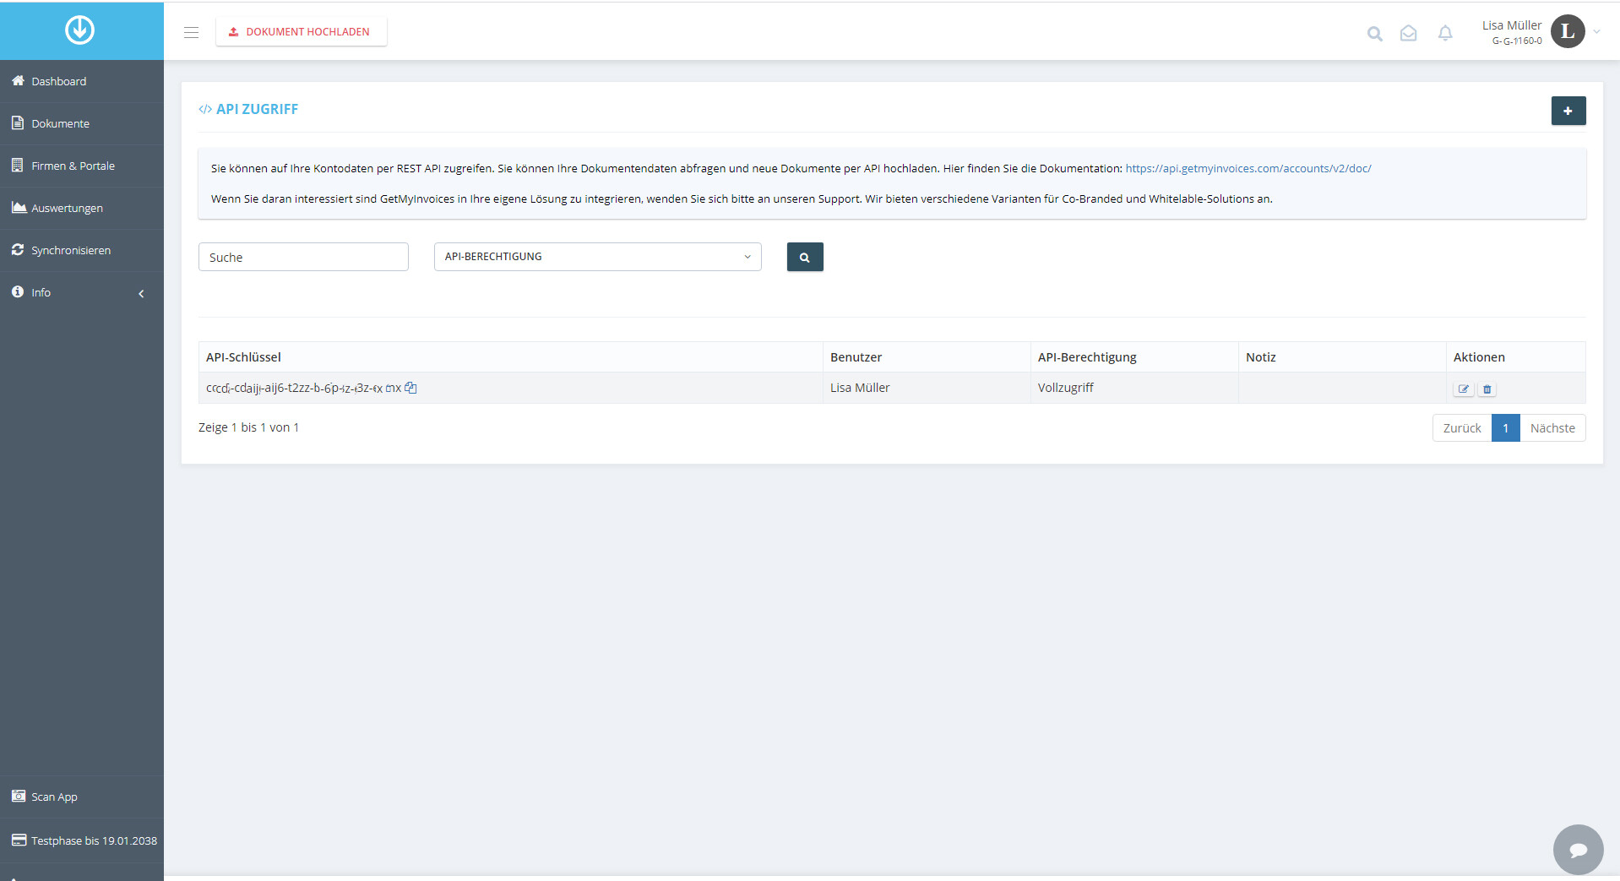Image resolution: width=1620 pixels, height=881 pixels.
Task: Click the user avatar with letter L
Action: pos(1568,31)
